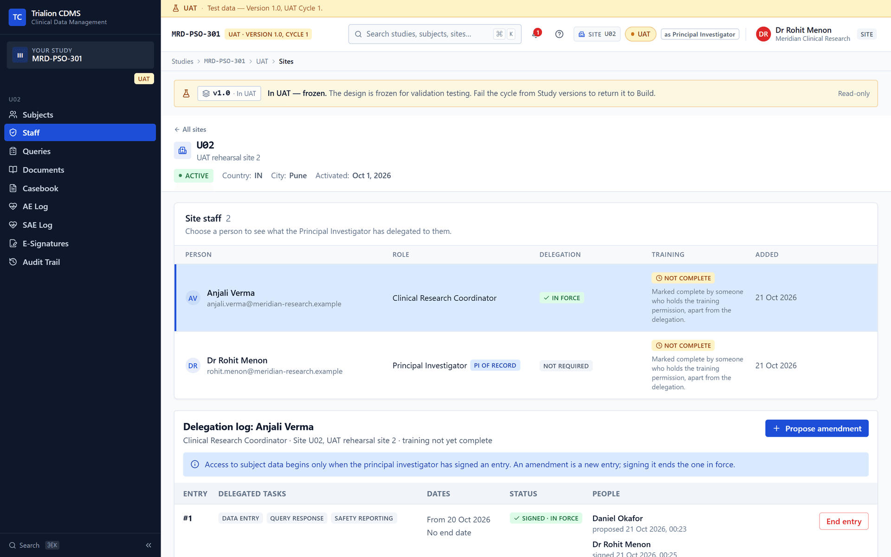Screen dimensions: 891x557
Task: Open AE Log in sidebar
Action: (x=80, y=207)
